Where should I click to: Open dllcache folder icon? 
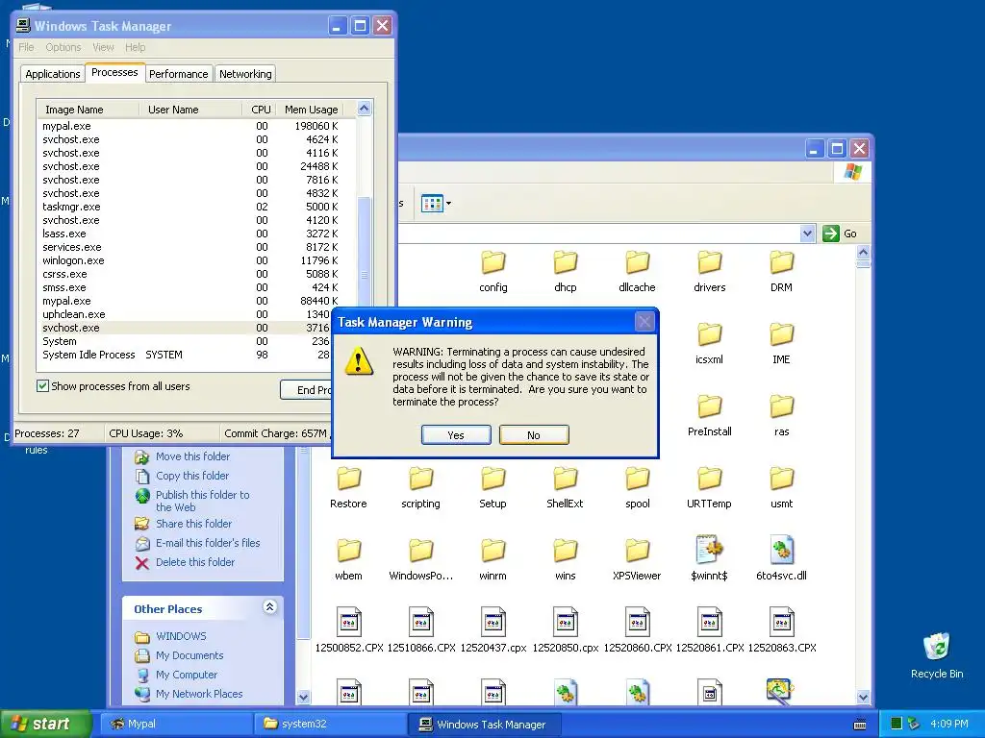(x=637, y=271)
